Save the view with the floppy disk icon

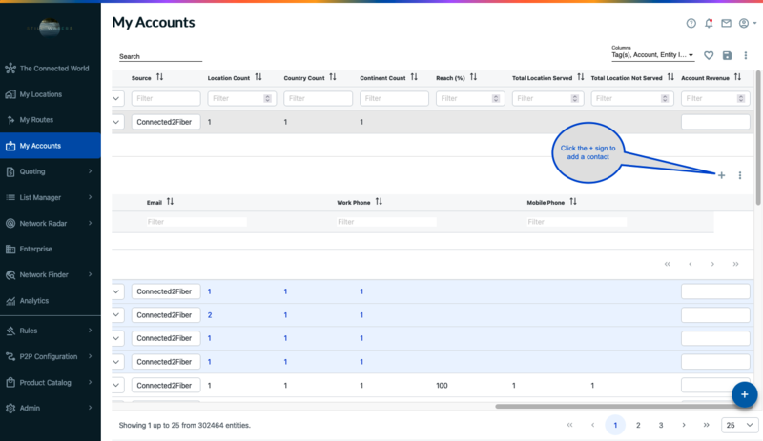(728, 56)
